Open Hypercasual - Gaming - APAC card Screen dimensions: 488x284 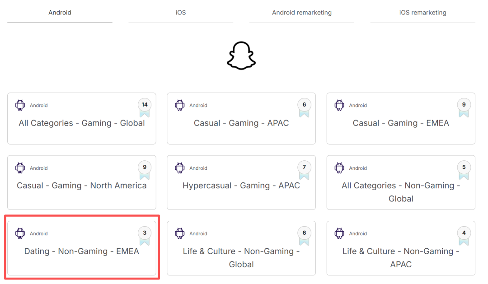click(x=241, y=182)
